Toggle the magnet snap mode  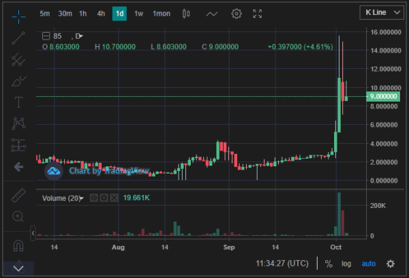pyautogui.click(x=18, y=246)
